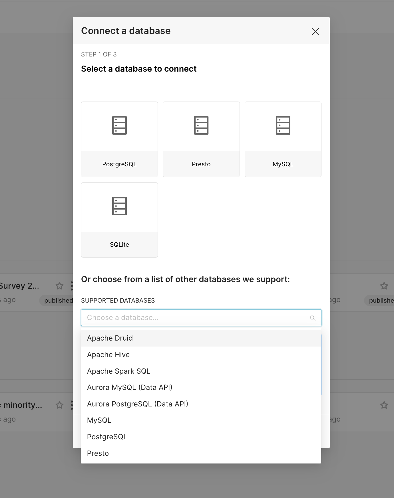
Task: Click the PostgreSQL database icon card
Action: coord(119,139)
